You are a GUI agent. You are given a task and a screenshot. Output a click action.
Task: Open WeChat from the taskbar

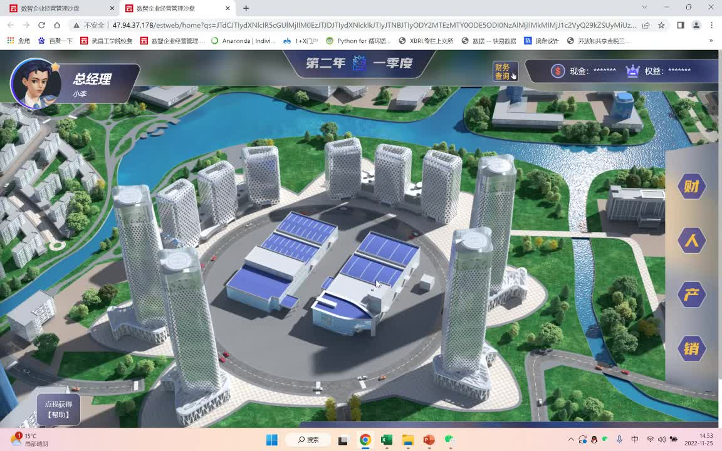(x=450, y=440)
